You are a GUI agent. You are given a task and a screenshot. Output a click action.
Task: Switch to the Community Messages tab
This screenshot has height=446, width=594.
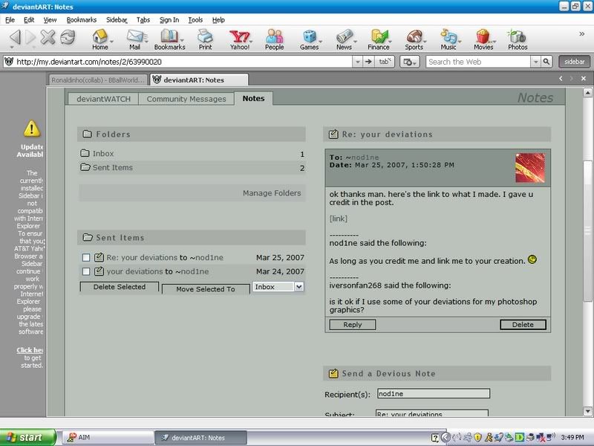186,99
